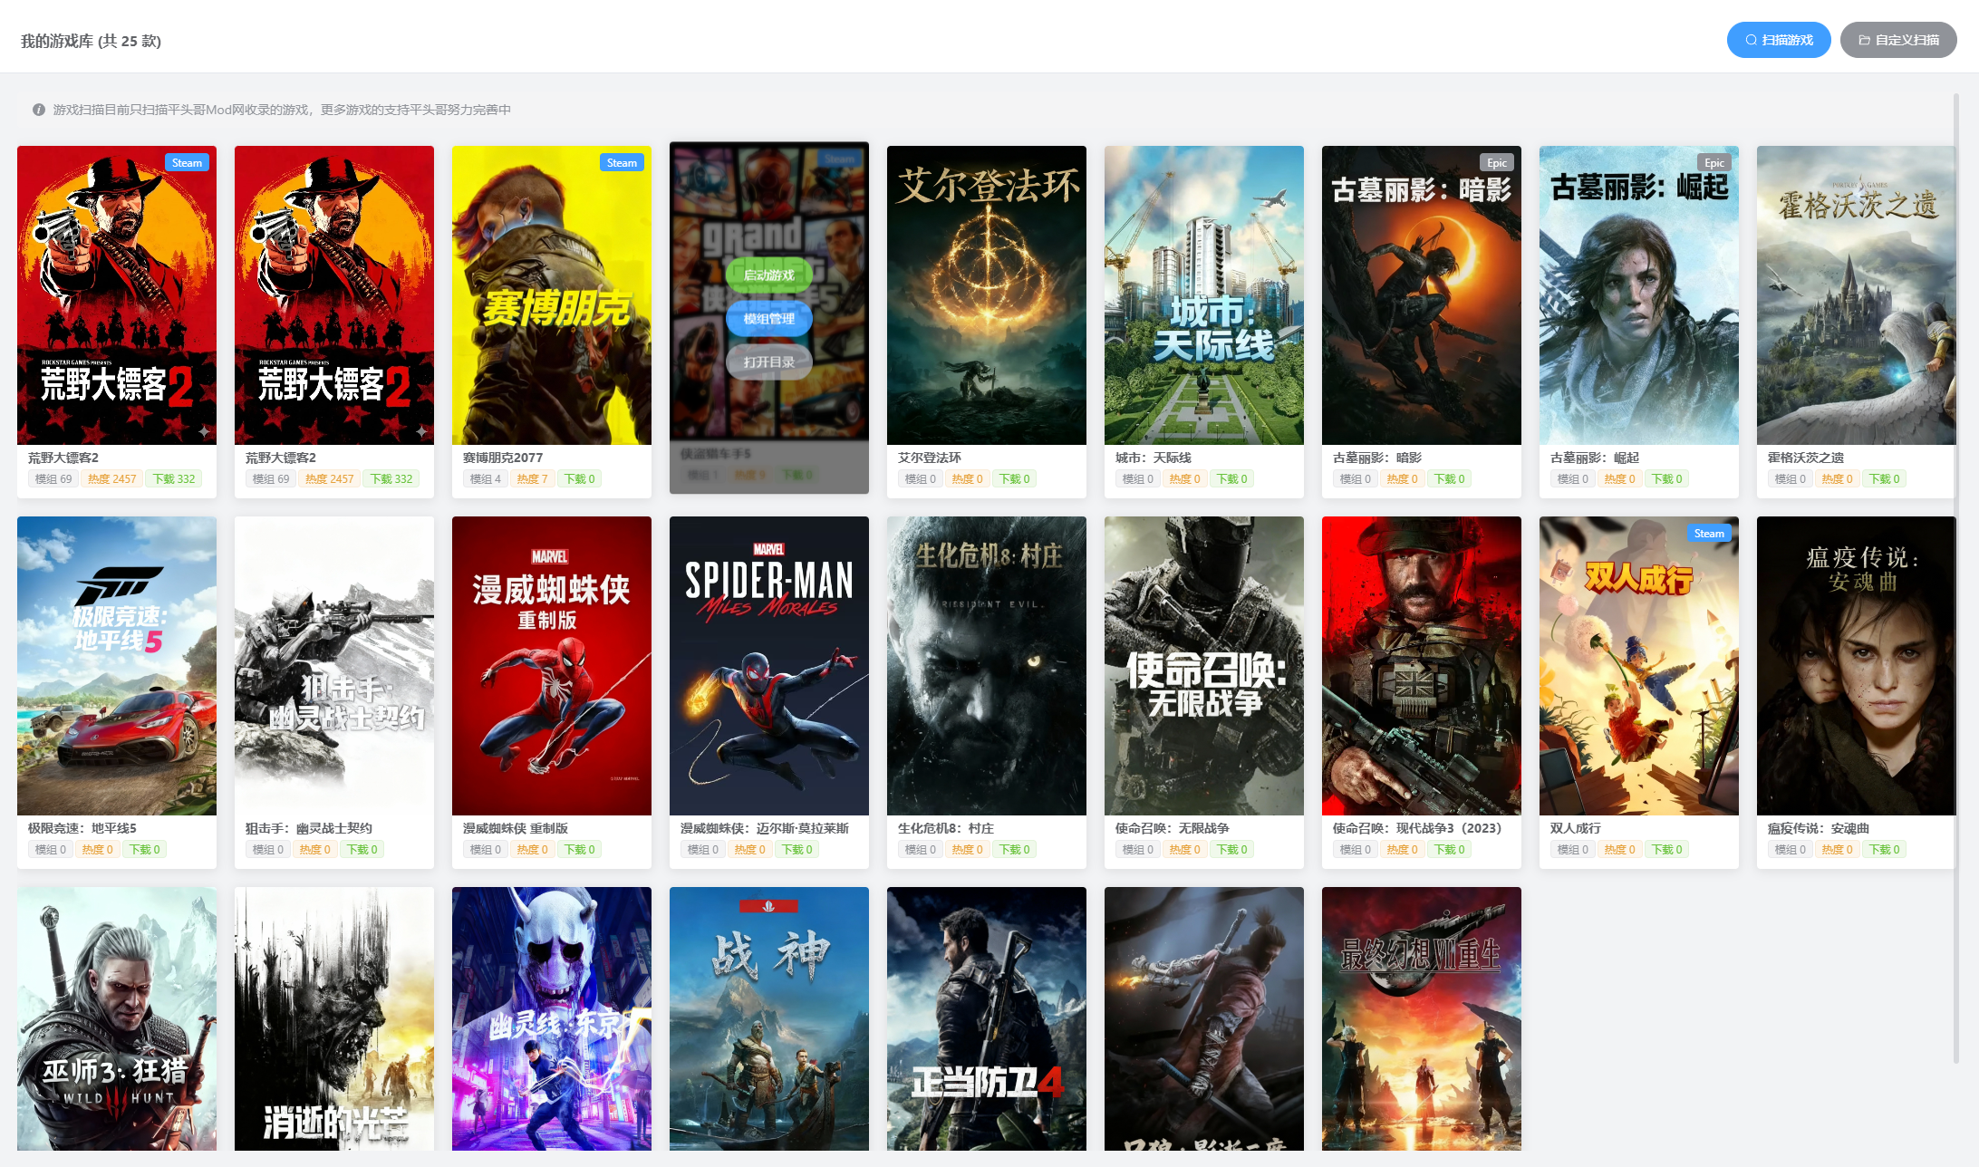The height and width of the screenshot is (1167, 1979).
Task: Click 热度 2457 tag under first 荒野大镖客2
Action: pos(111,479)
